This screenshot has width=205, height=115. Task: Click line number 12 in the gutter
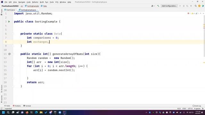click(x=5, y=58)
